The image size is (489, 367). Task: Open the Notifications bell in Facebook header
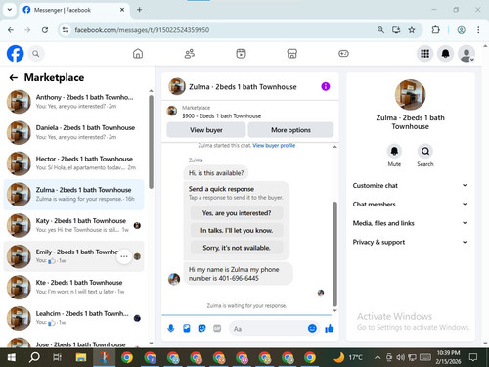tap(446, 54)
